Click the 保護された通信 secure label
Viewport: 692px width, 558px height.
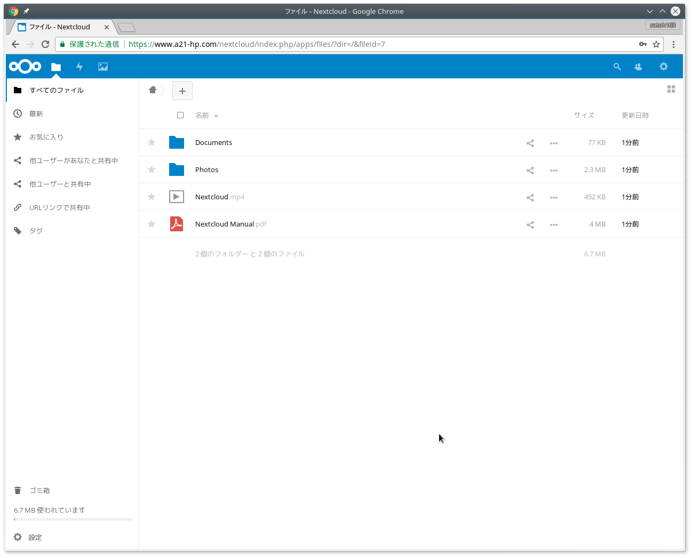point(94,44)
